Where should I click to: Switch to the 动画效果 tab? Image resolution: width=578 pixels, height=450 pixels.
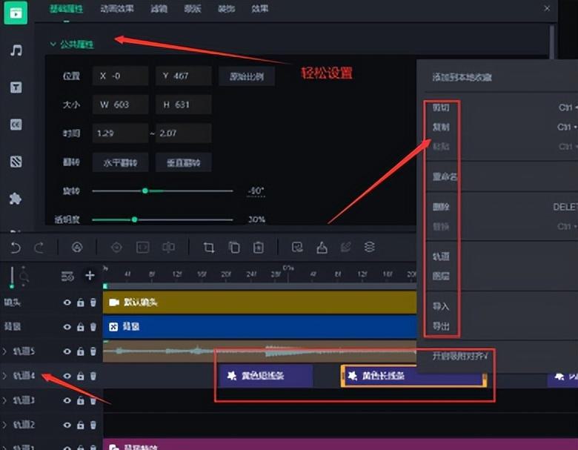[117, 8]
